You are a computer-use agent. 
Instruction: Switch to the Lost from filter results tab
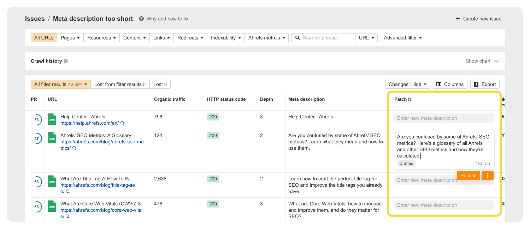tap(120, 84)
